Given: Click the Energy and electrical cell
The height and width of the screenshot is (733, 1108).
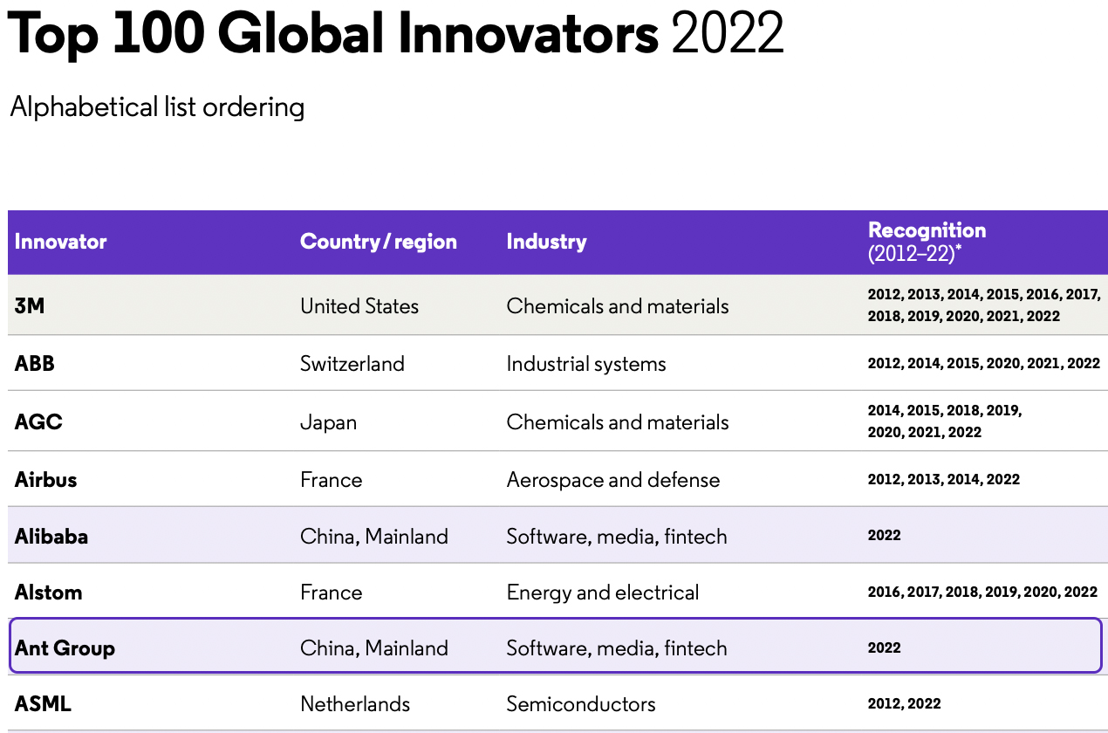Looking at the screenshot, I should click(x=603, y=593).
